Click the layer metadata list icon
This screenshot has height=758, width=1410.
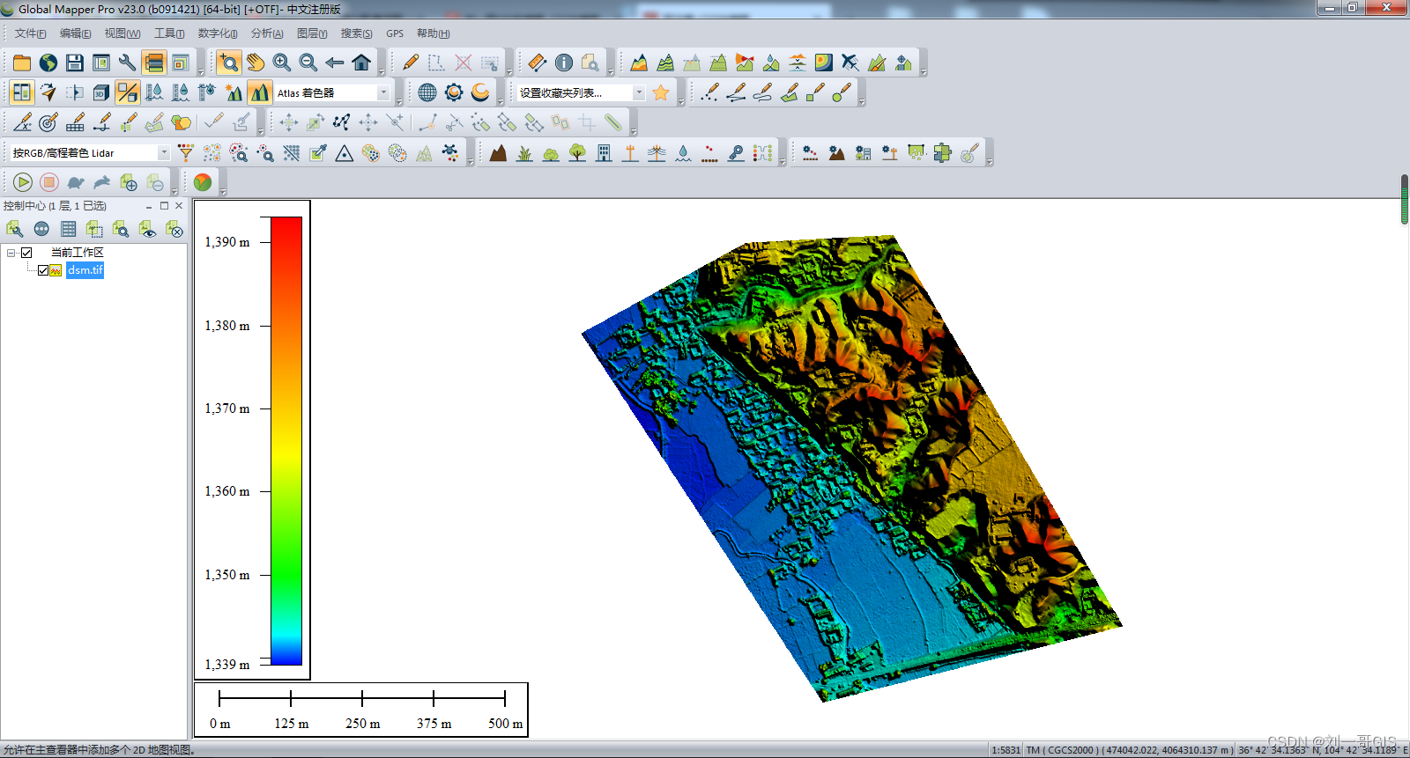(68, 229)
